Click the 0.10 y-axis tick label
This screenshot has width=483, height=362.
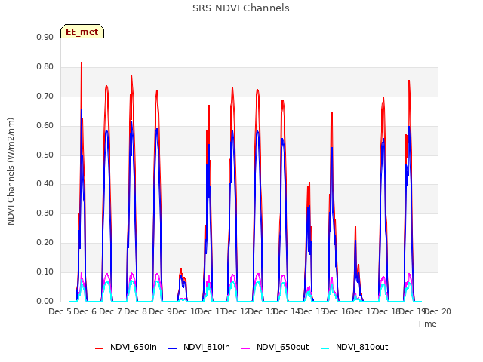pos(45,271)
